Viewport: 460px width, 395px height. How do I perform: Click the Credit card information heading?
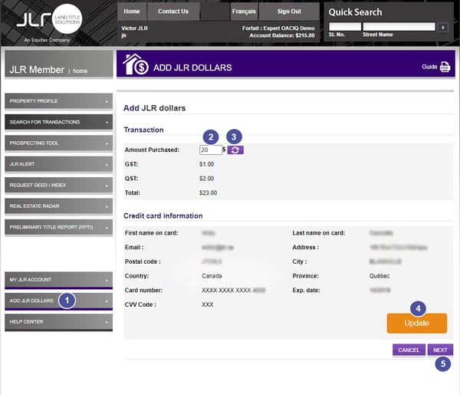pyautogui.click(x=163, y=216)
